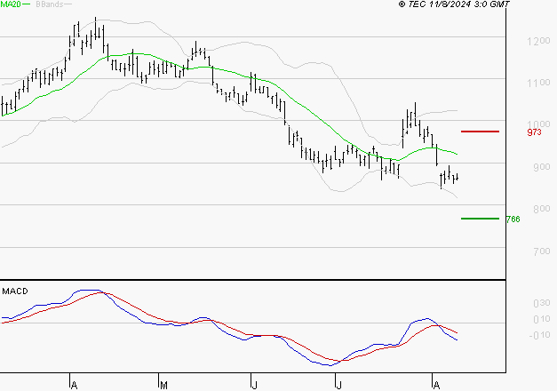Click the 700 price axis label
Image resolution: width=557 pixels, height=391 pixels.
pos(542,251)
